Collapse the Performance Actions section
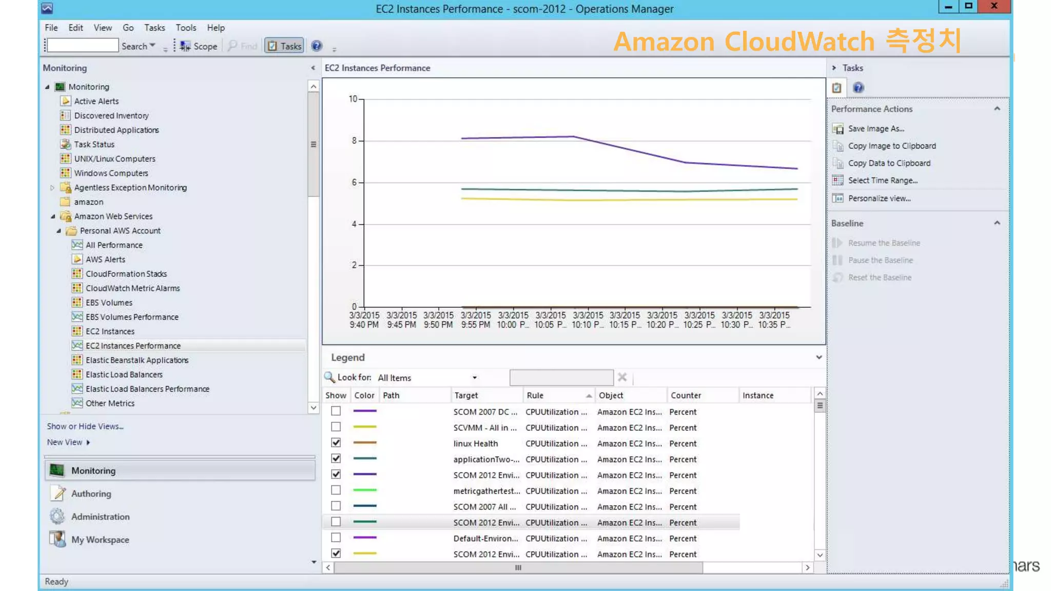This screenshot has height=591, width=1051. (x=997, y=109)
